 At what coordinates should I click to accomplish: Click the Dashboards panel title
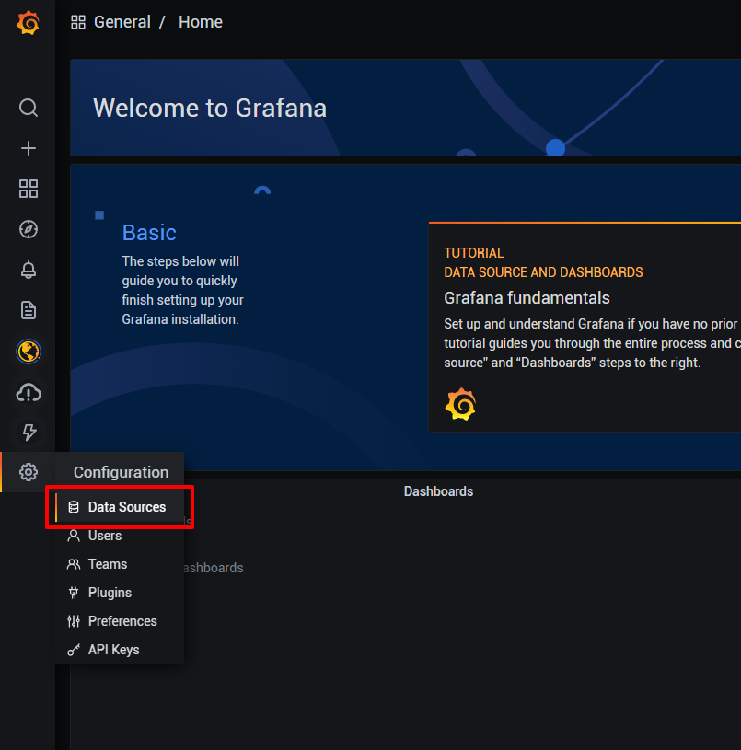tap(438, 491)
